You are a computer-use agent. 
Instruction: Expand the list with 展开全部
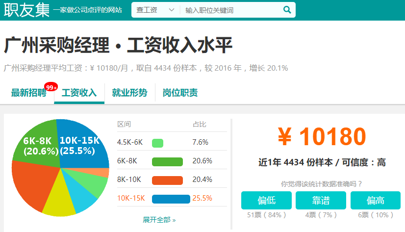pyautogui.click(x=159, y=220)
